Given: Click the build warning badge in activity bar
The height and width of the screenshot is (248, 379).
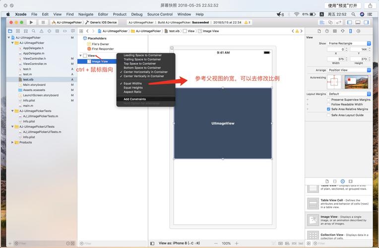Looking at the screenshot, I should (247, 22).
